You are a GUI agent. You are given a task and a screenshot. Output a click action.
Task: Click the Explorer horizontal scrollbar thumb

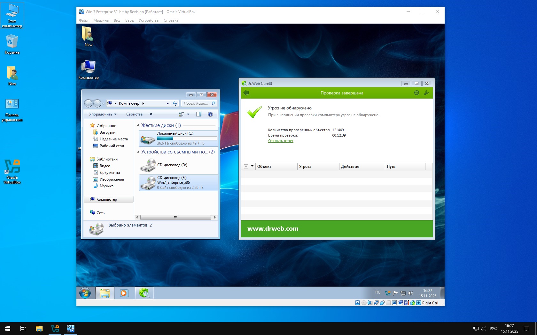coord(175,217)
